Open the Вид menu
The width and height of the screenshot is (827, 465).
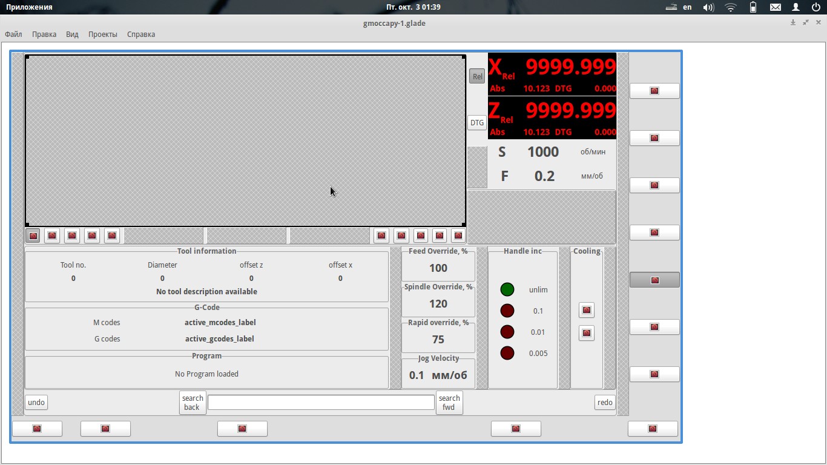[x=72, y=35]
